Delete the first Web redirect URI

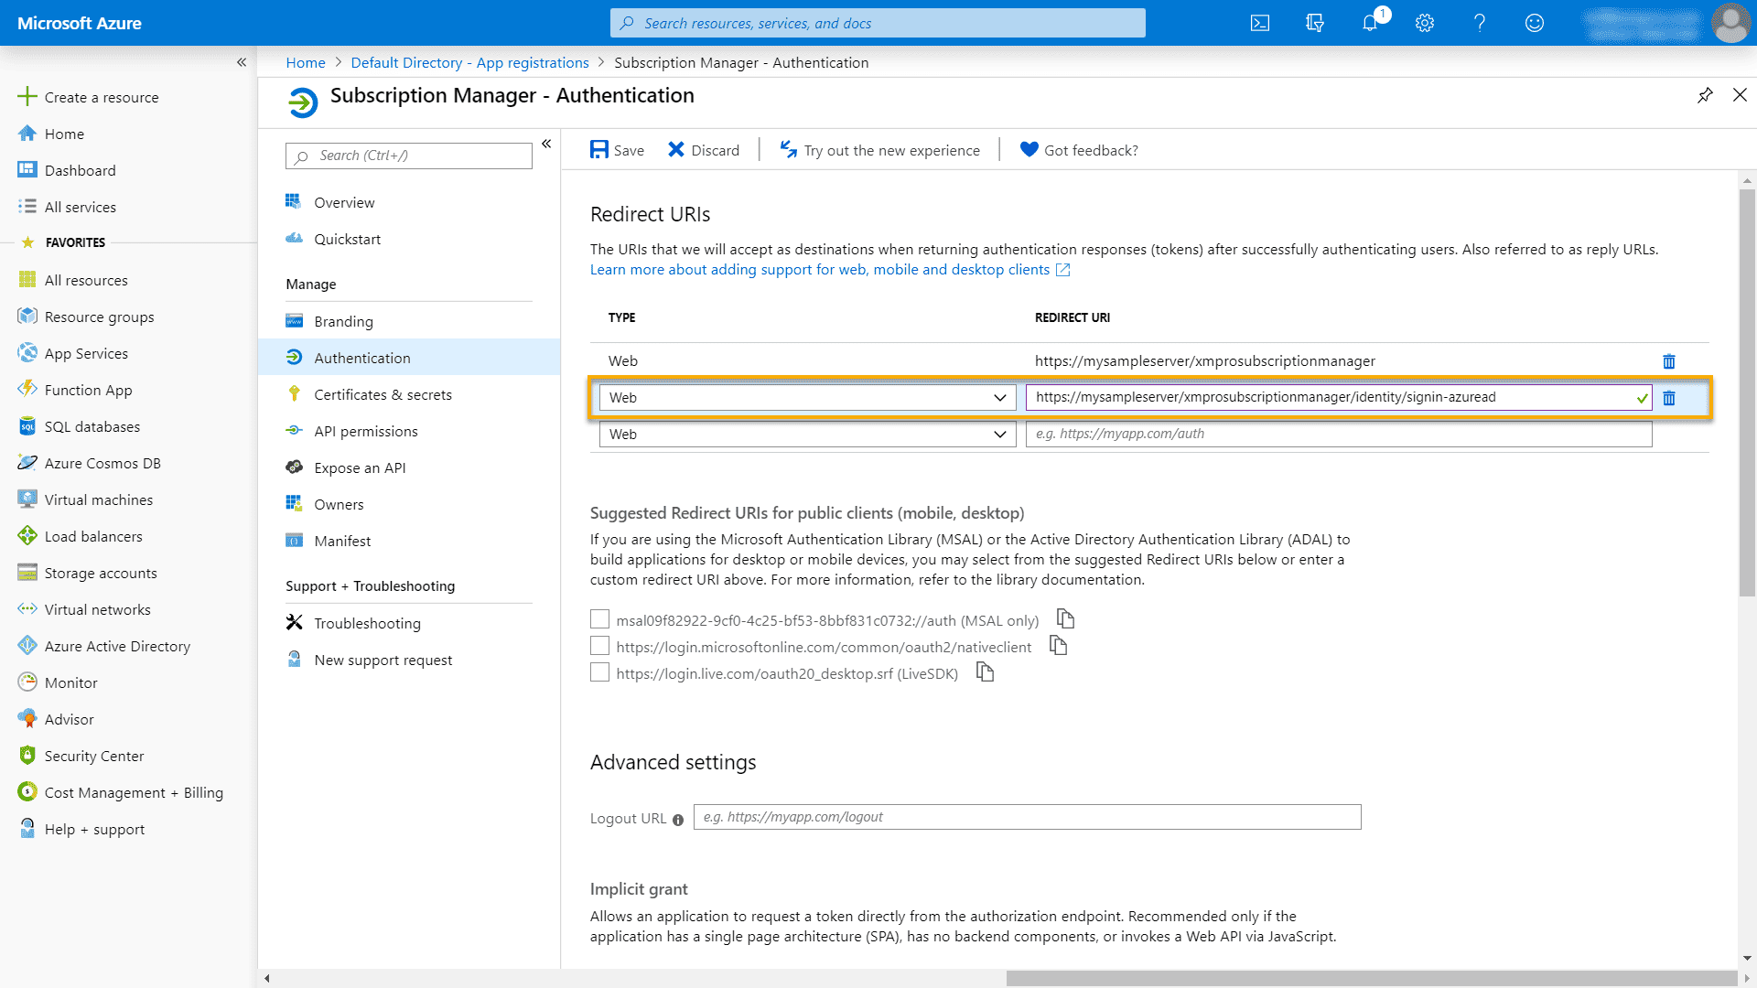click(1669, 361)
